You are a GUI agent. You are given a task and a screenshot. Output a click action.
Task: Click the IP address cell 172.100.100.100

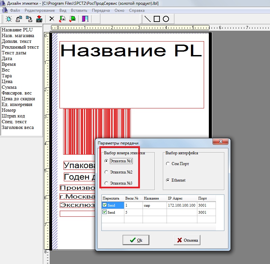[181, 205]
